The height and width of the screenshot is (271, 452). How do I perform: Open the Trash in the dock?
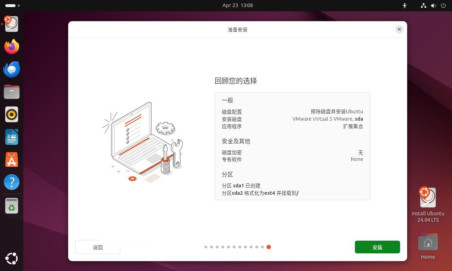(12, 205)
